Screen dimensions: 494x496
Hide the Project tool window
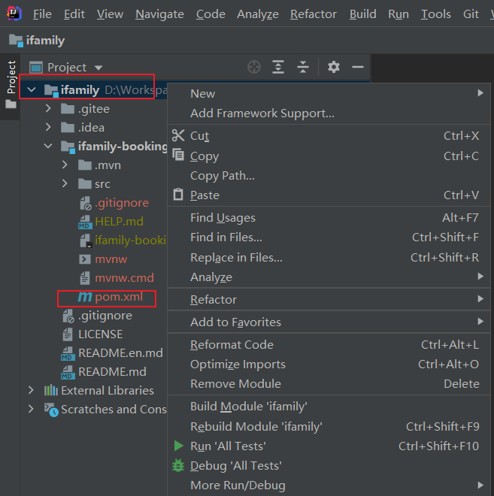[358, 67]
